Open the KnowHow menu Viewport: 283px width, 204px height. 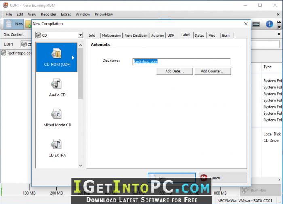click(104, 14)
